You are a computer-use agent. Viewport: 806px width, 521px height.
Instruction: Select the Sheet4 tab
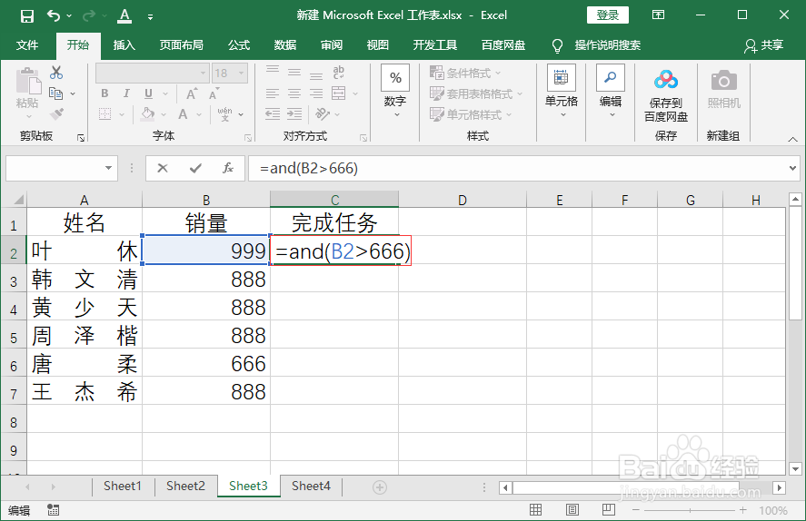311,487
